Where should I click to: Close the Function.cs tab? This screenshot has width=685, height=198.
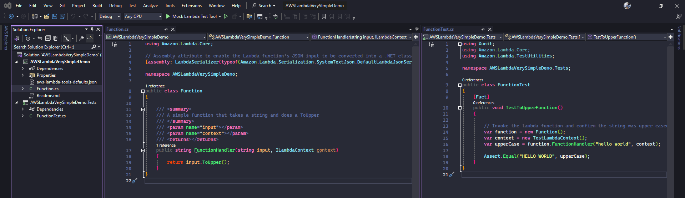(x=173, y=29)
